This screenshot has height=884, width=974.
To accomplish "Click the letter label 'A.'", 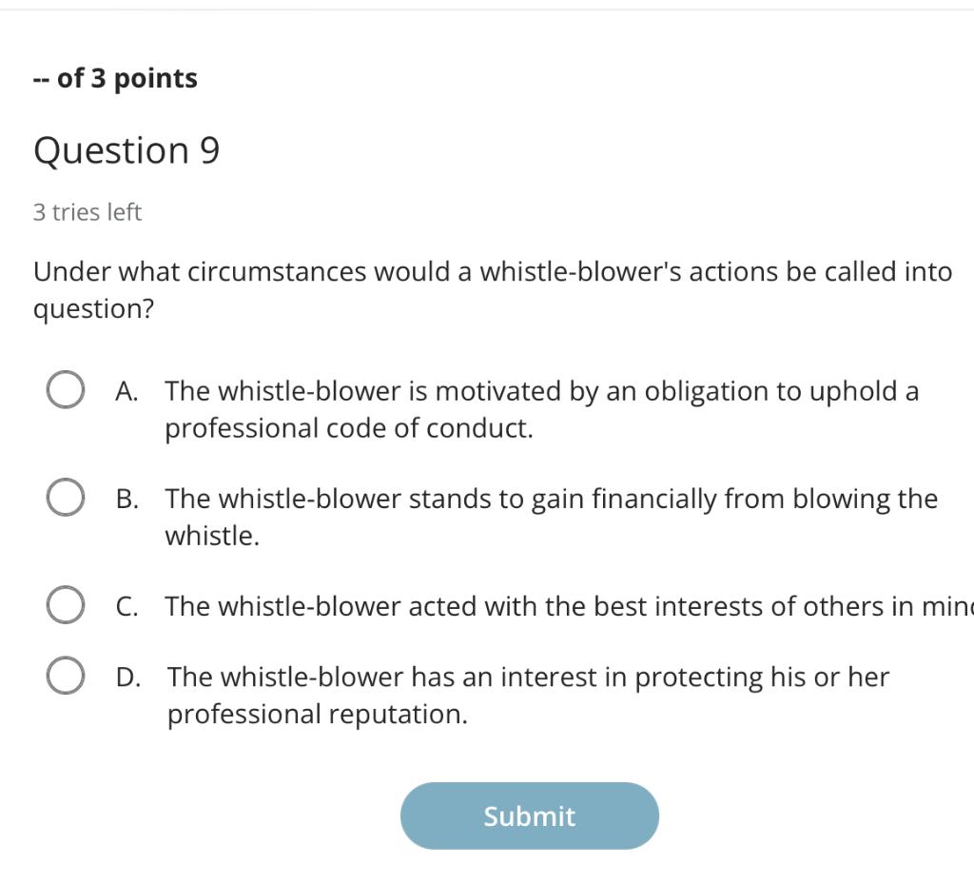I will tap(125, 390).
